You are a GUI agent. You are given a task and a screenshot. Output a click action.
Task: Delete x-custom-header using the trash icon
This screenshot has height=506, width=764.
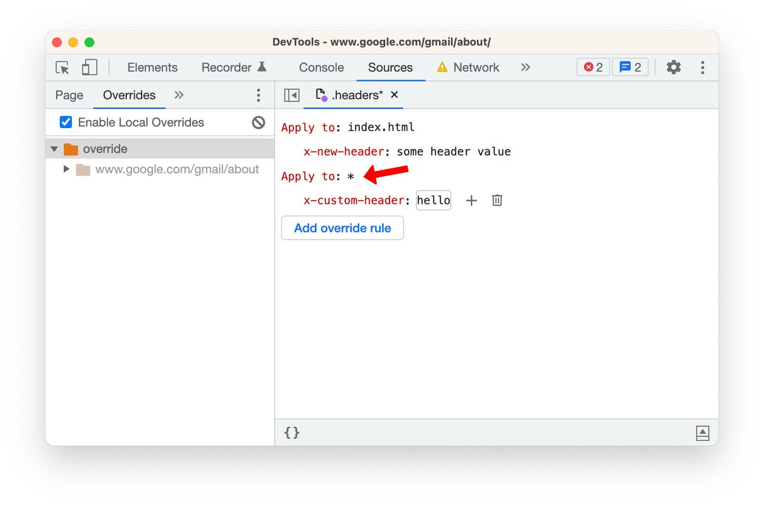click(x=497, y=200)
